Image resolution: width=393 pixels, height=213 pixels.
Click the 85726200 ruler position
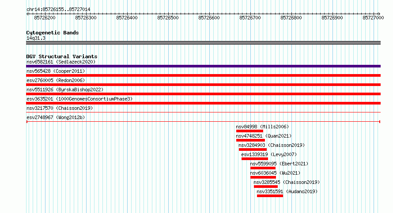pos(45,18)
